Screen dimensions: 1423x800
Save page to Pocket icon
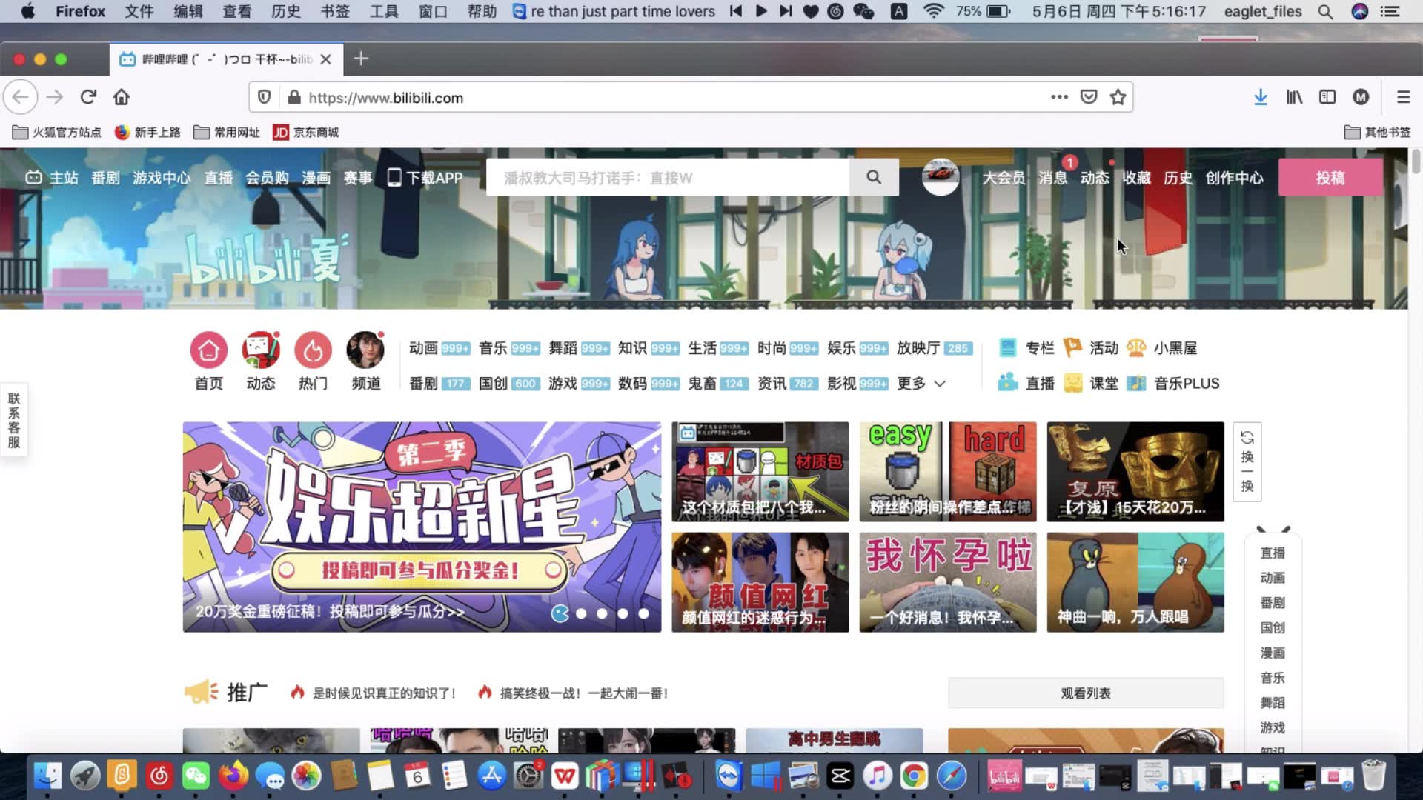point(1089,97)
